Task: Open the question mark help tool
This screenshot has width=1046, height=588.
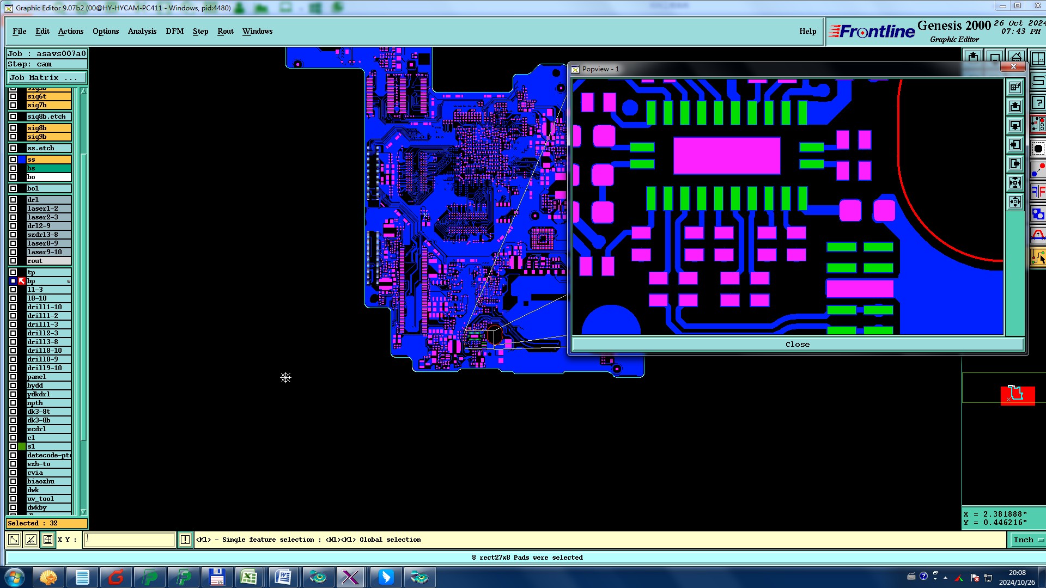Action: tap(1038, 102)
